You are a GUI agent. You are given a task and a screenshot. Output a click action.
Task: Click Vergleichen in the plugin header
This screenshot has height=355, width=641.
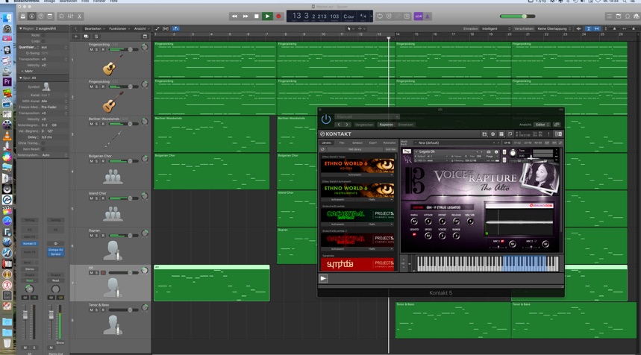[364, 125]
